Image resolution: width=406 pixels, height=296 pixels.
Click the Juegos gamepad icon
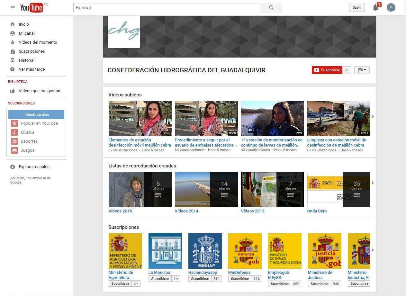[14, 150]
